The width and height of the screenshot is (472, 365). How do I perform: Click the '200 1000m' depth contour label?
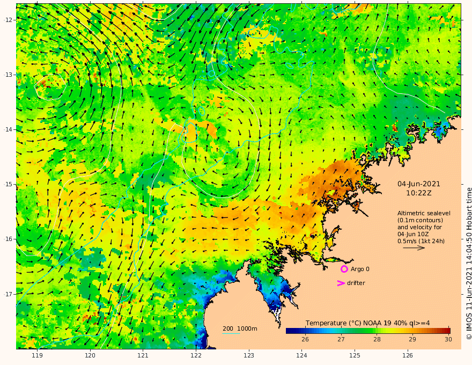point(240,328)
